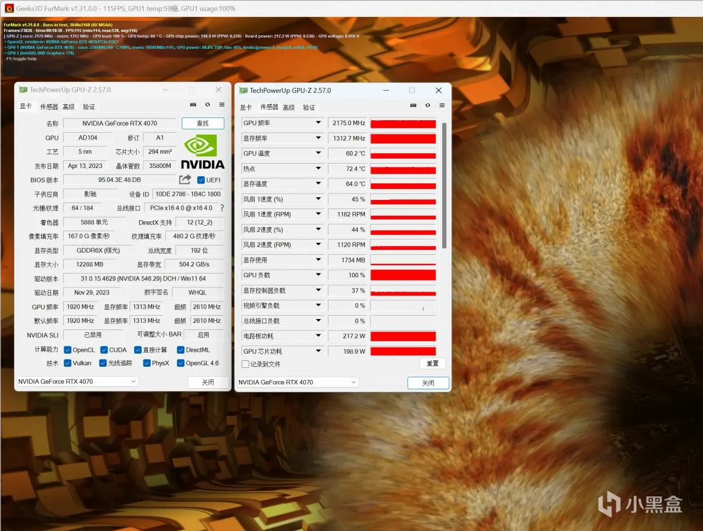This screenshot has height=531, width=703.
Task: Open the 显存使用 sensor dropdown
Action: click(x=318, y=260)
